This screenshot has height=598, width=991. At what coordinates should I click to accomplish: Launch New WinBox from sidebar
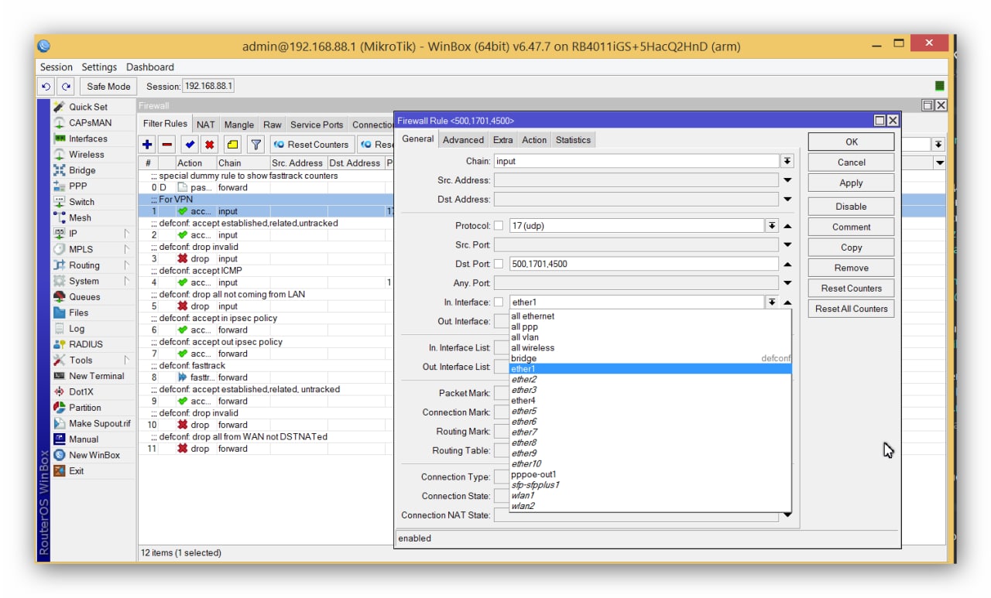[94, 456]
